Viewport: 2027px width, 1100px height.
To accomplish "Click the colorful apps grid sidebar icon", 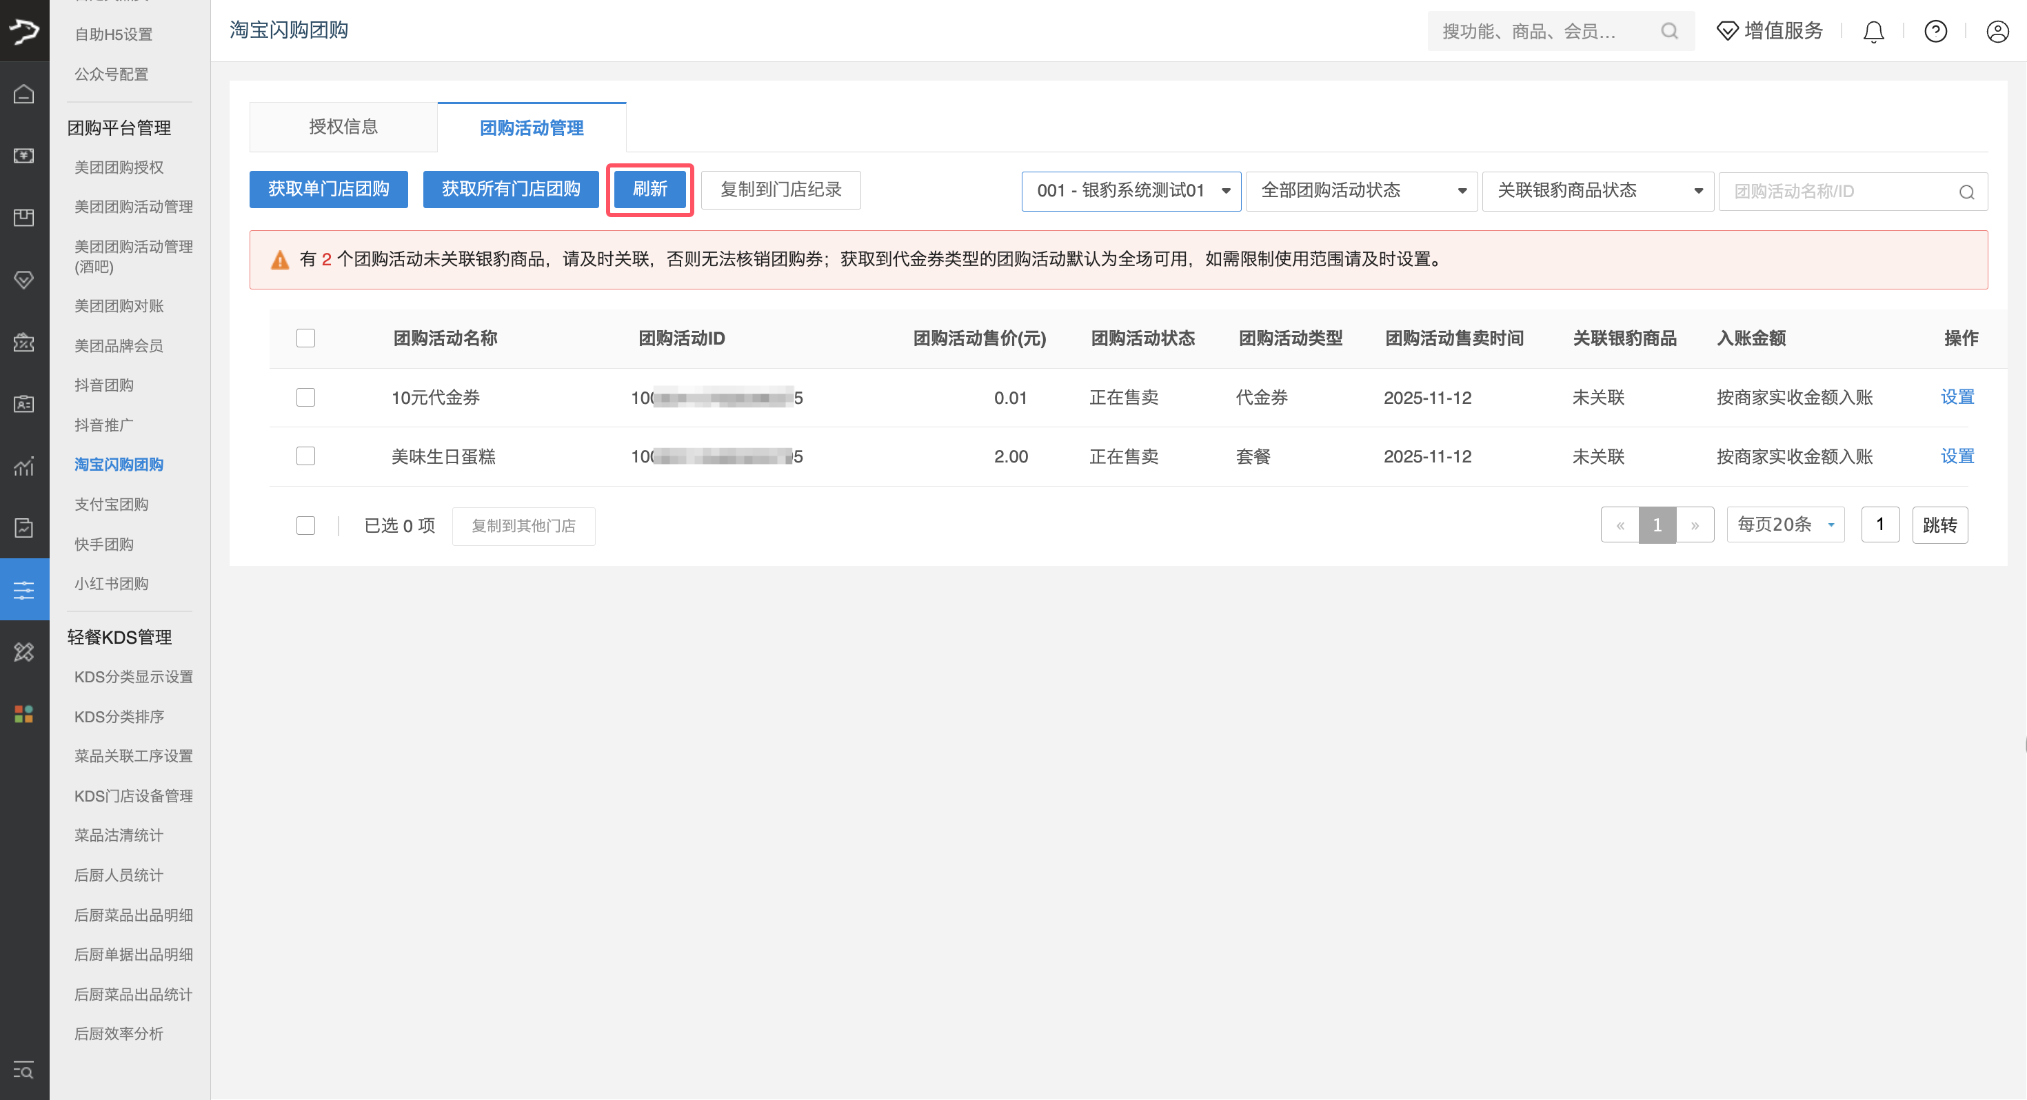I will click(x=23, y=713).
